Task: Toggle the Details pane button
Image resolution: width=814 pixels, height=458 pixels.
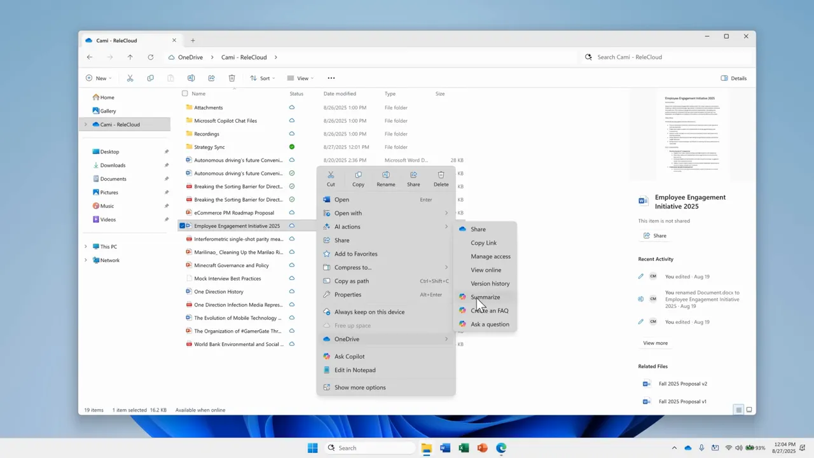Action: [x=734, y=78]
